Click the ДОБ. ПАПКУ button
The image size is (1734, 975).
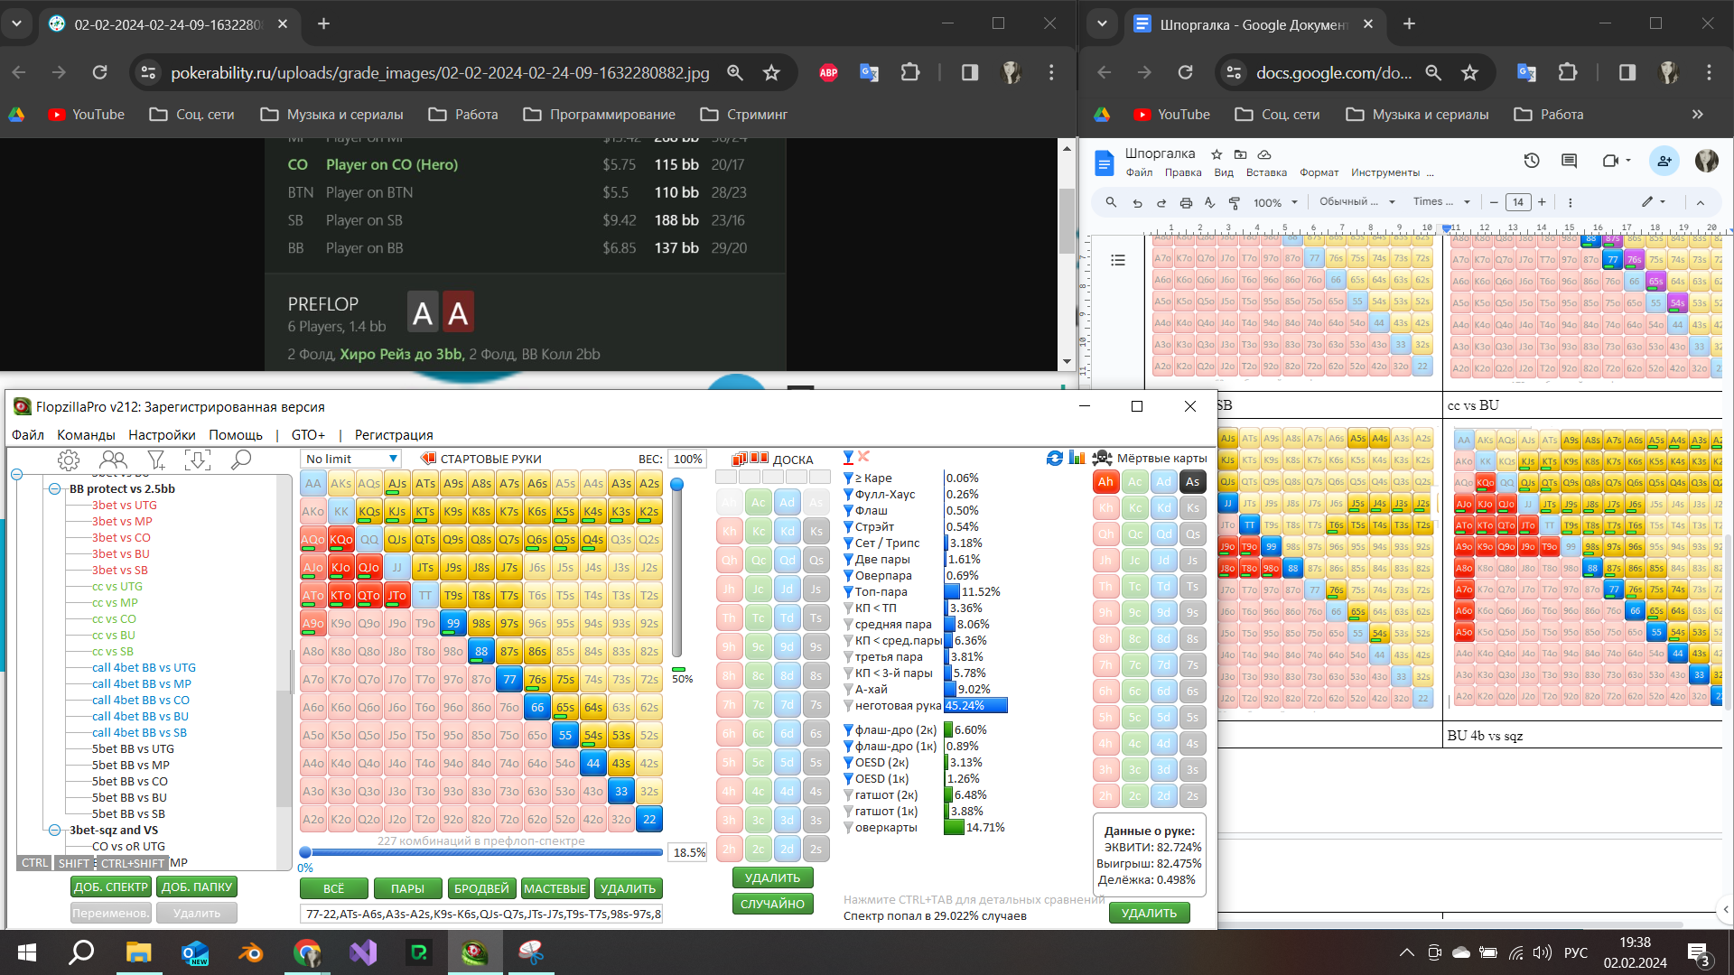(x=196, y=887)
